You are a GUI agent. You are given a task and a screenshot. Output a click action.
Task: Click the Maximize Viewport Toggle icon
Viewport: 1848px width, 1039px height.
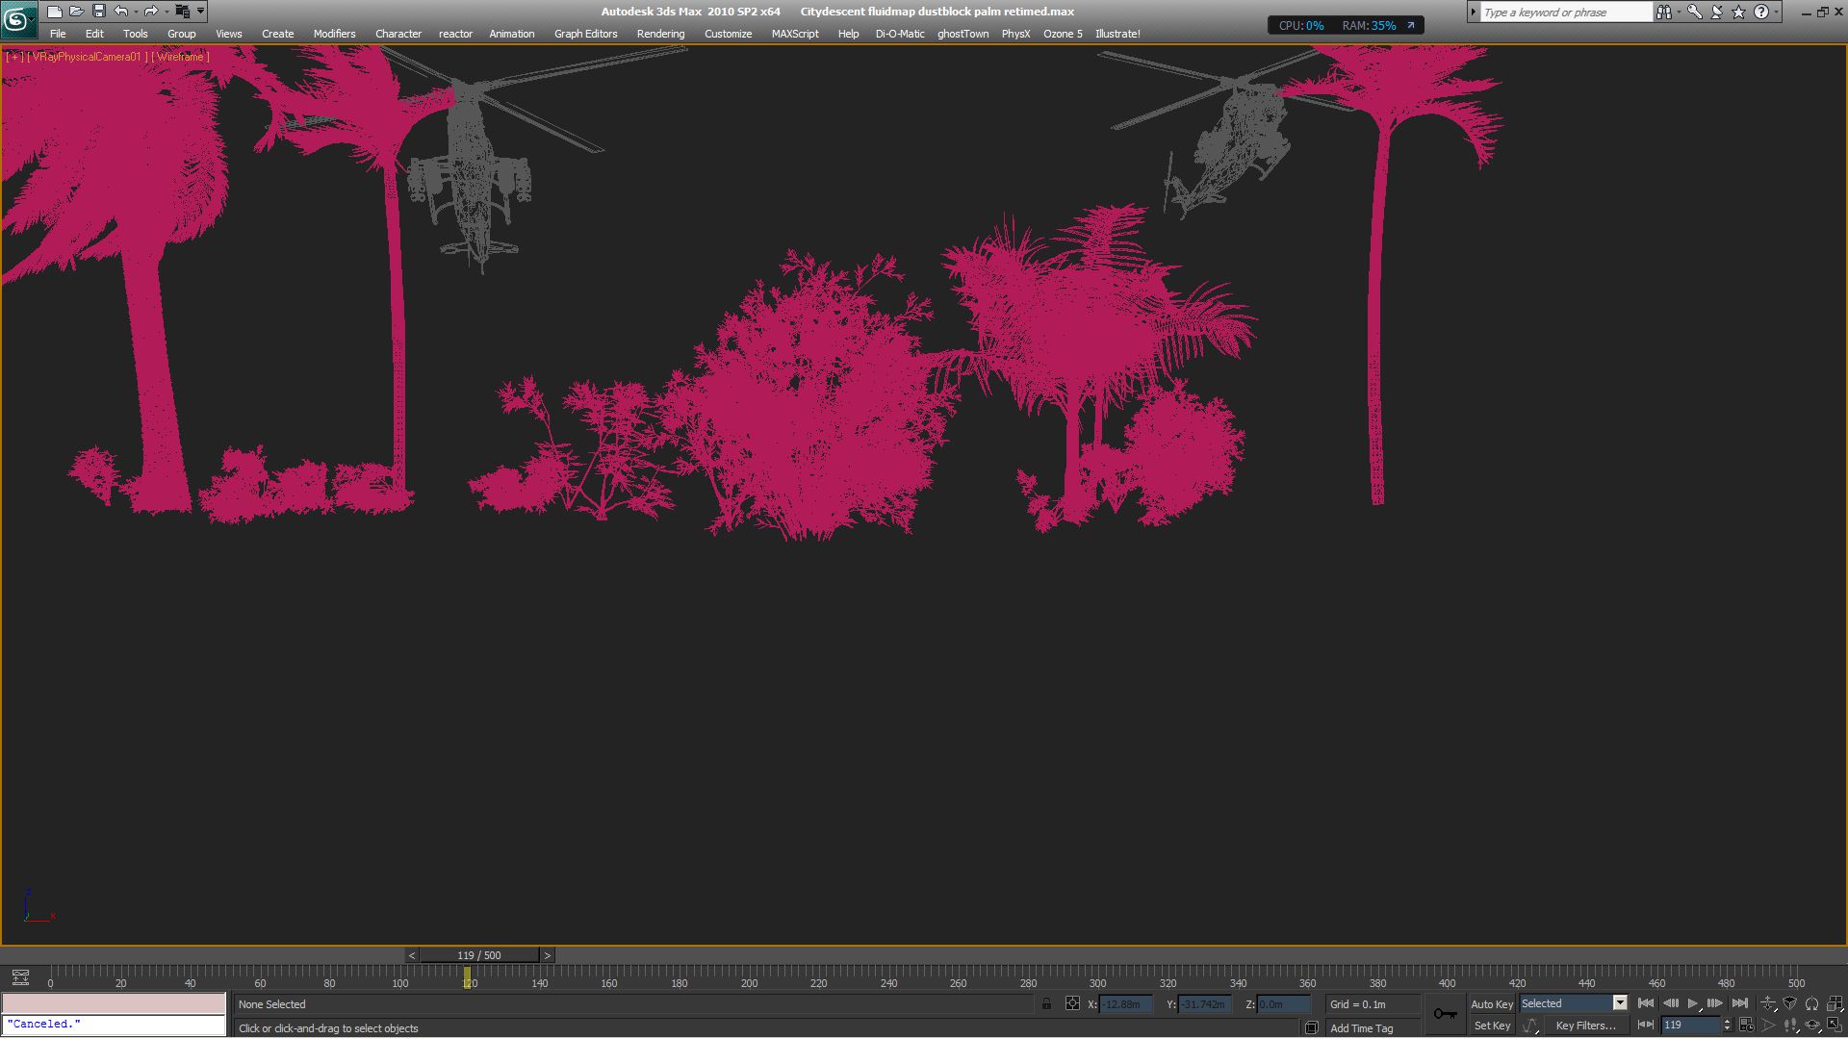1835,1026
